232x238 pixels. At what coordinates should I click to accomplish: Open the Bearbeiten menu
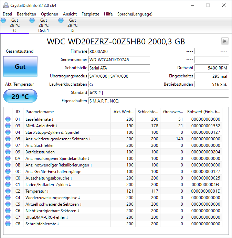(27, 14)
